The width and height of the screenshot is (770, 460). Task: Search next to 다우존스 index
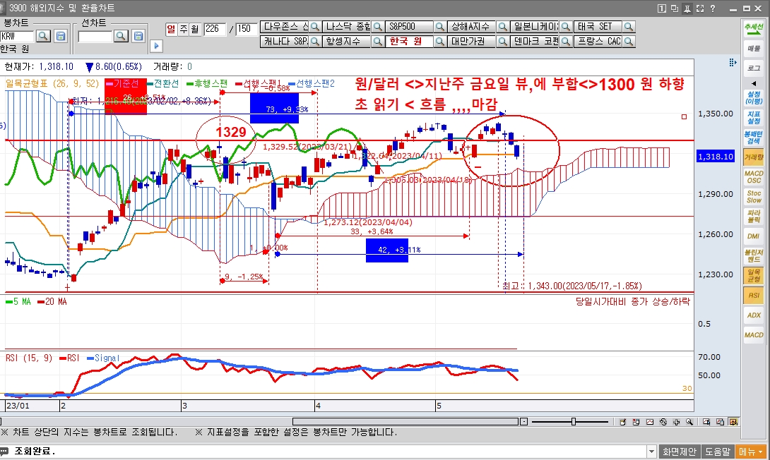(x=315, y=27)
